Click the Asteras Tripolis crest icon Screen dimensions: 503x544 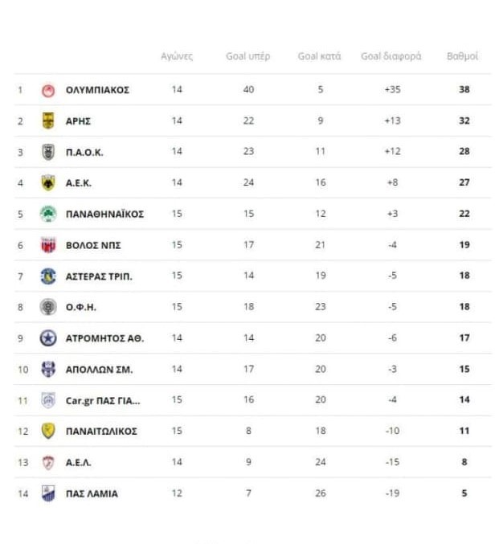(48, 276)
